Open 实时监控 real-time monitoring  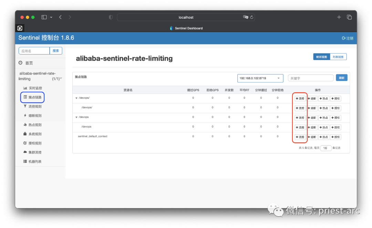pos(33,88)
